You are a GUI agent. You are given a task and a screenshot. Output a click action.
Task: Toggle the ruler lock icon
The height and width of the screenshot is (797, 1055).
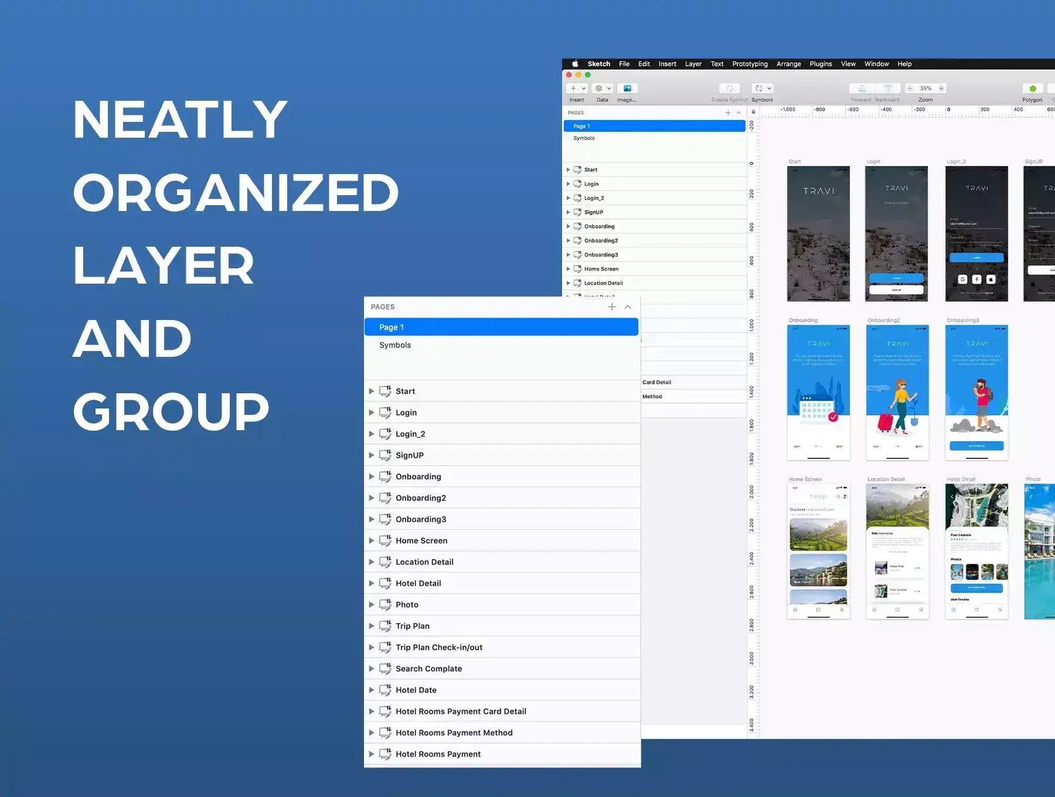click(753, 112)
